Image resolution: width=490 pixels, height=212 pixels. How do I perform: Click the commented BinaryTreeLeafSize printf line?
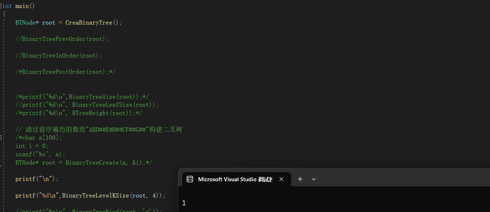pos(87,105)
